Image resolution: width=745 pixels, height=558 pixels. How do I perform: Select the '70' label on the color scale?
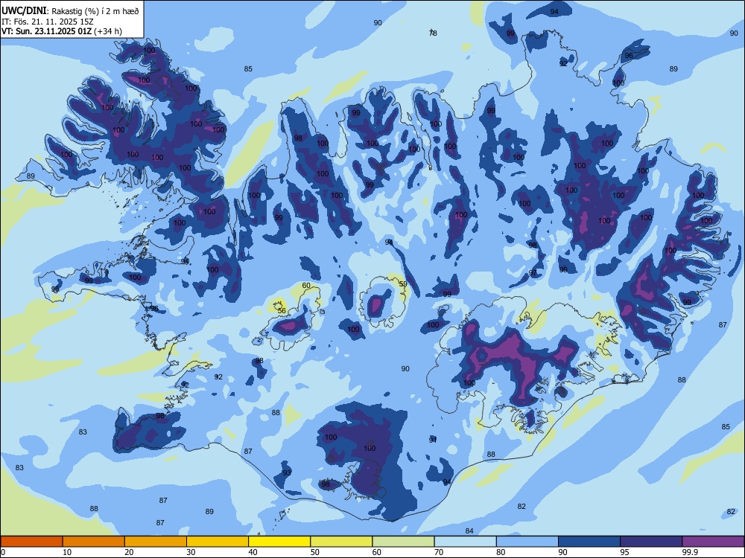[439, 552]
